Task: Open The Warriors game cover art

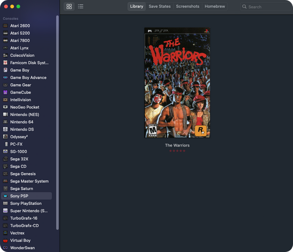Action: tap(177, 82)
